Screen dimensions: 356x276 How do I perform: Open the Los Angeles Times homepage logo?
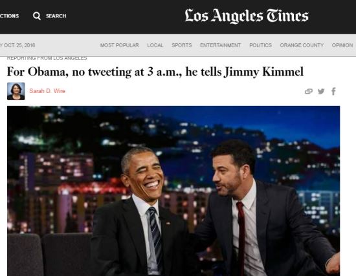click(247, 16)
